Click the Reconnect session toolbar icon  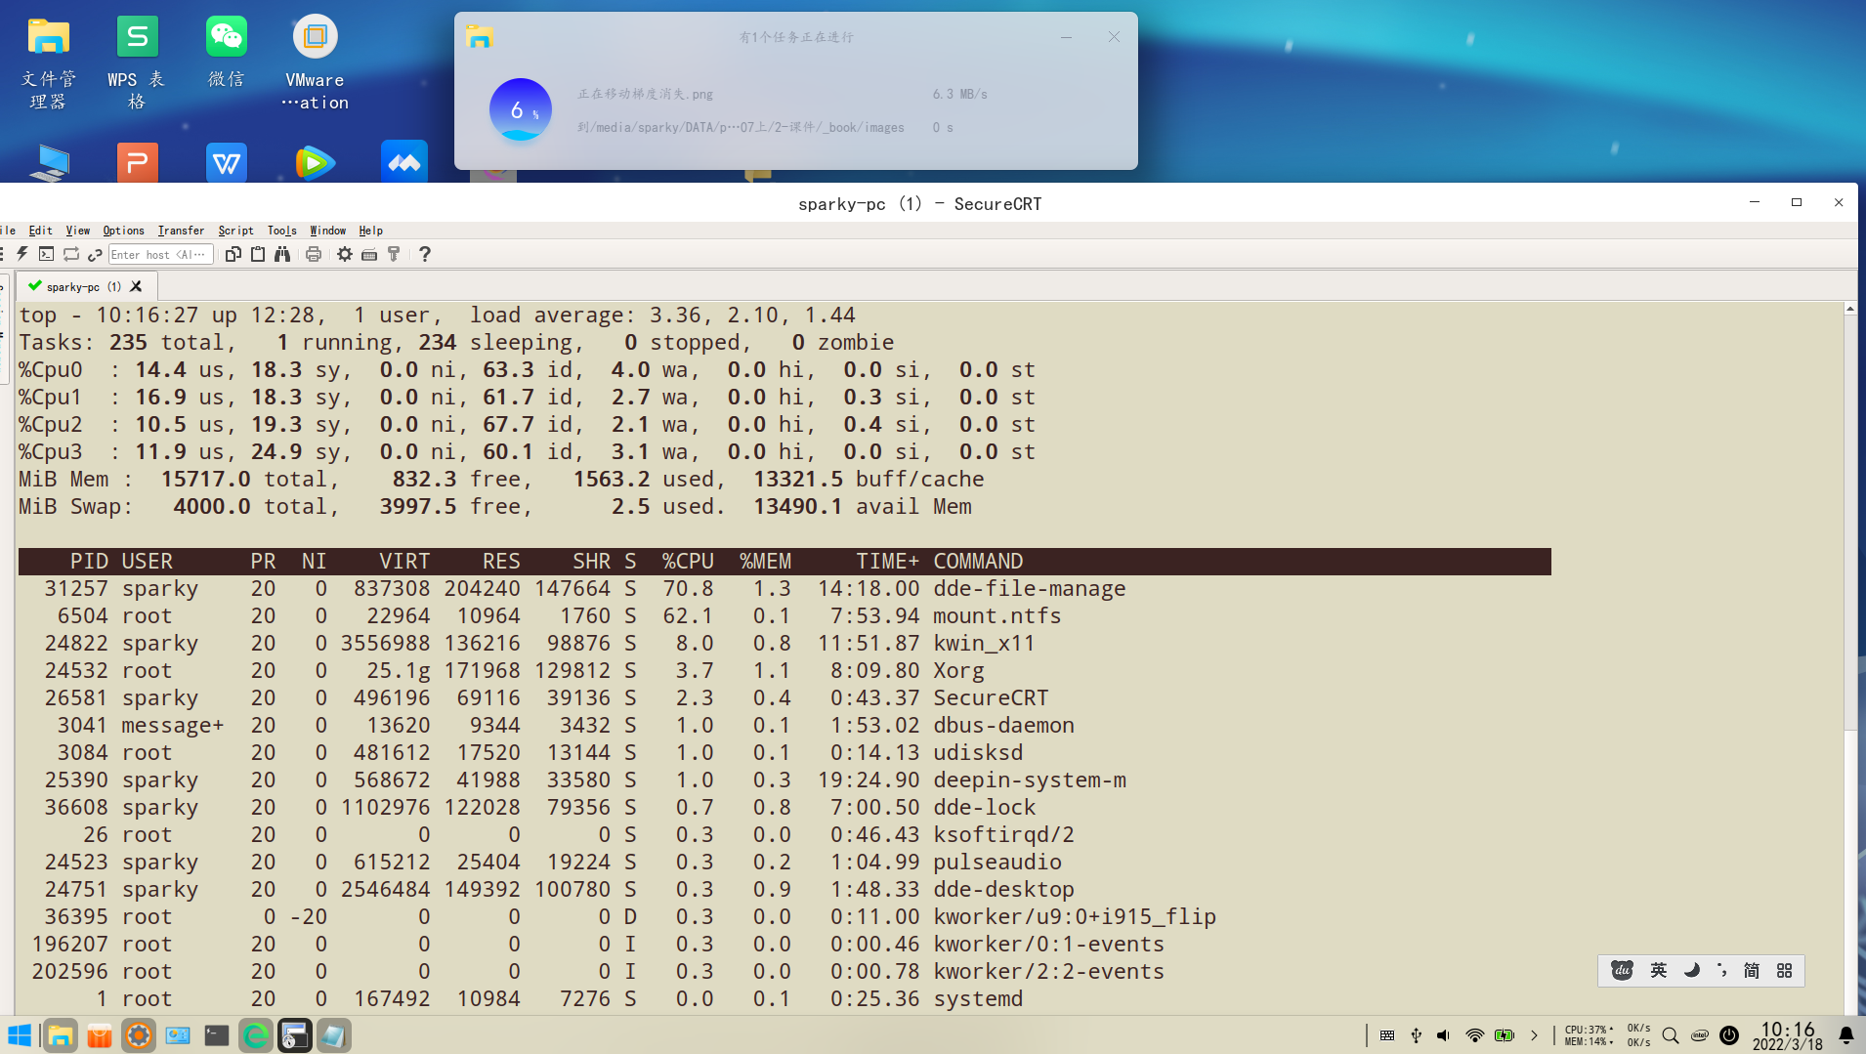click(71, 254)
